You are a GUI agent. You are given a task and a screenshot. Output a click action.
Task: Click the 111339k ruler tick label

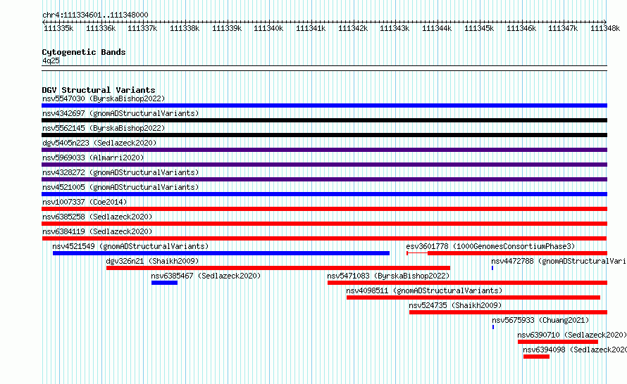click(x=227, y=28)
